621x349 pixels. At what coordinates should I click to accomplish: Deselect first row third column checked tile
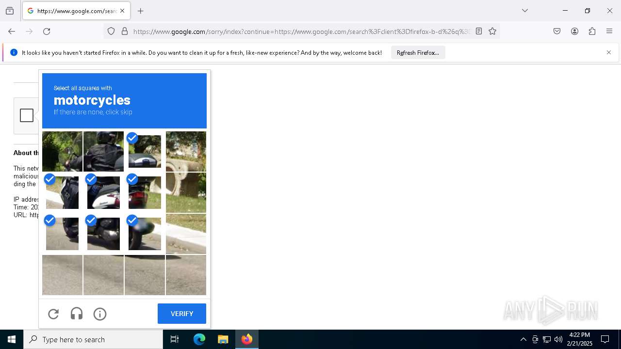point(145,151)
